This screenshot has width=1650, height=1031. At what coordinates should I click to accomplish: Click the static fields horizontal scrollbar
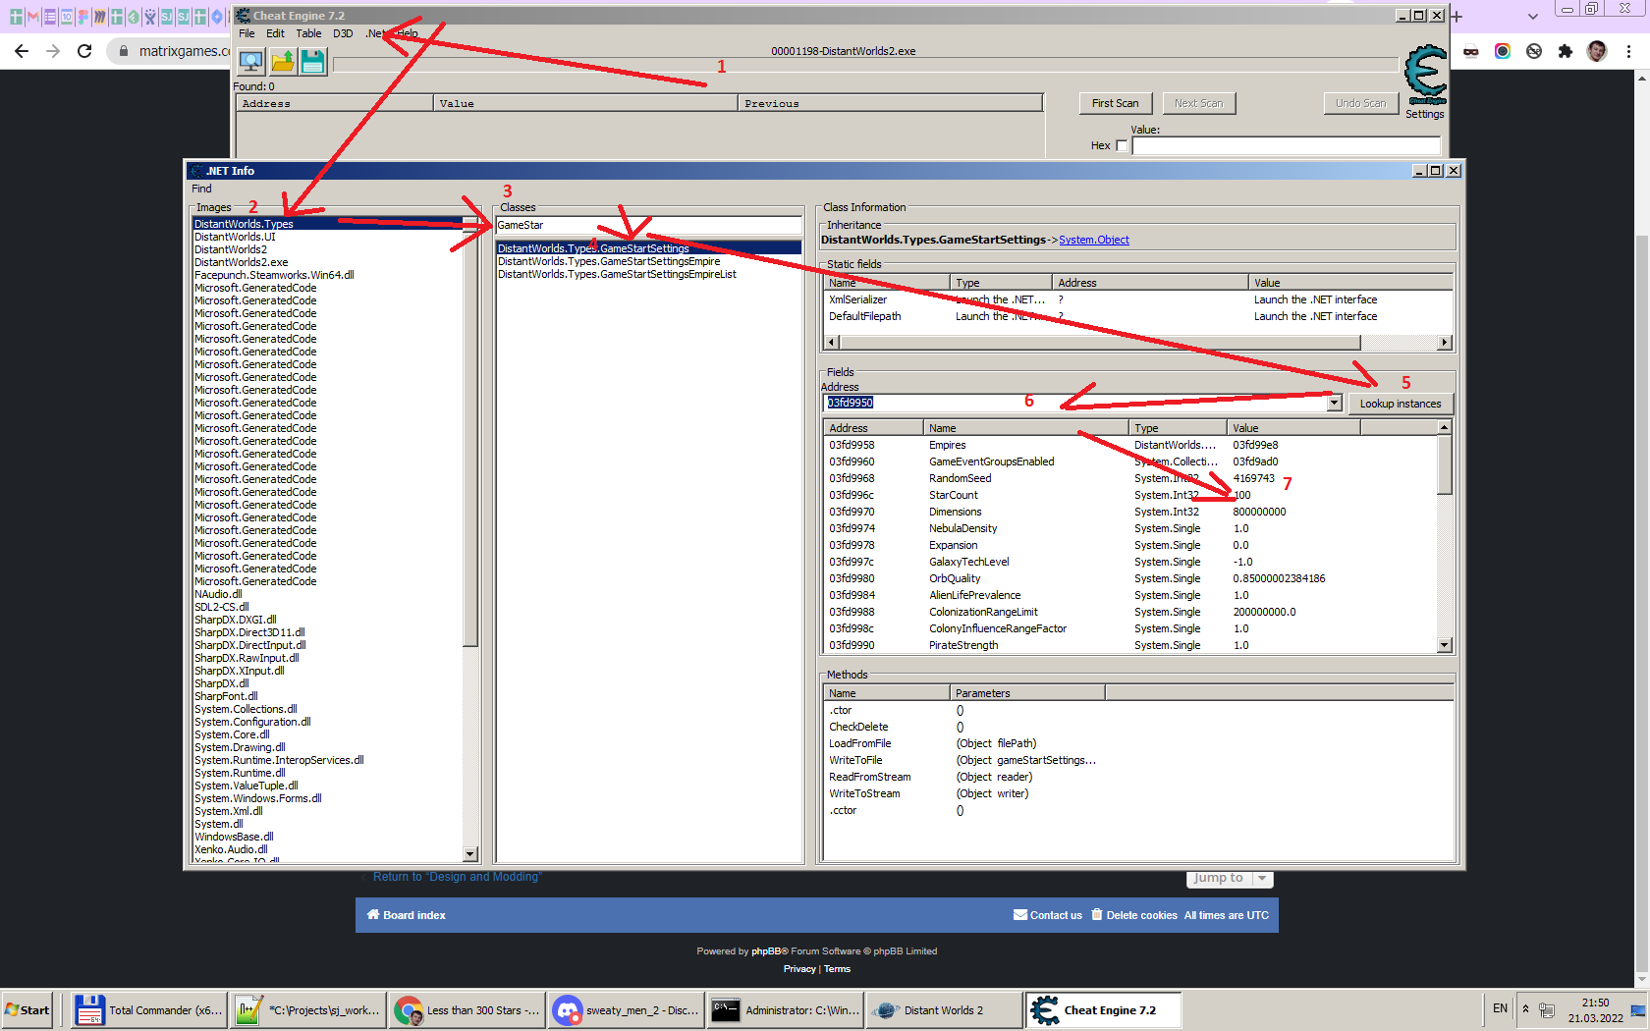pyautogui.click(x=1138, y=343)
